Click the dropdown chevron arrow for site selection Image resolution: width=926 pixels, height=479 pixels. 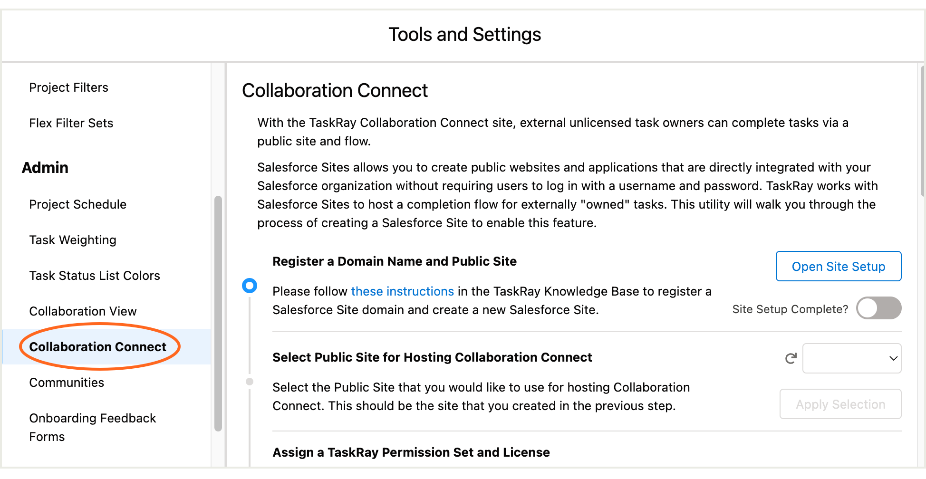click(893, 358)
